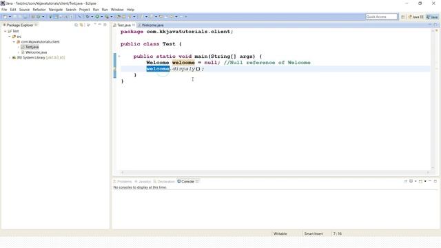Maximize the Package Explorer view
The width and height of the screenshot is (441, 248).
(x=105, y=25)
